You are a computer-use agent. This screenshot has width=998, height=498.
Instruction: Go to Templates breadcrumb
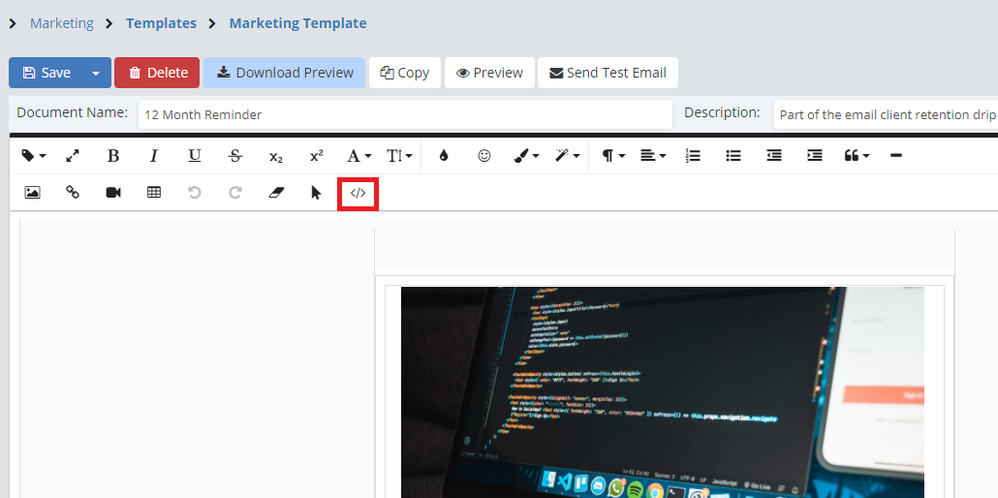click(x=161, y=23)
